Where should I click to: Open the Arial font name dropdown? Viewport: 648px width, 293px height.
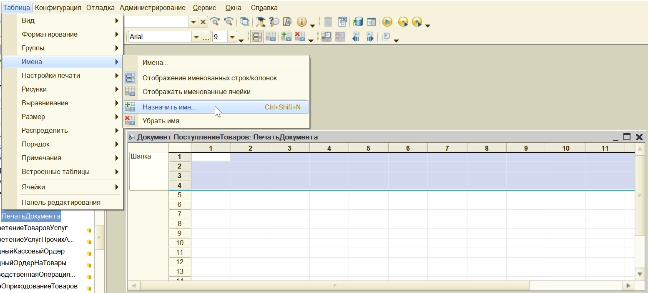click(x=196, y=37)
